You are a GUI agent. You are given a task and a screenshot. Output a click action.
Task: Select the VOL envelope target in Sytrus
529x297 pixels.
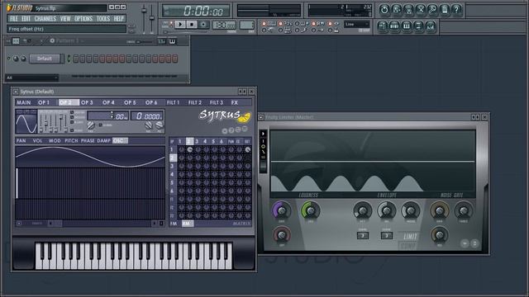pos(37,141)
